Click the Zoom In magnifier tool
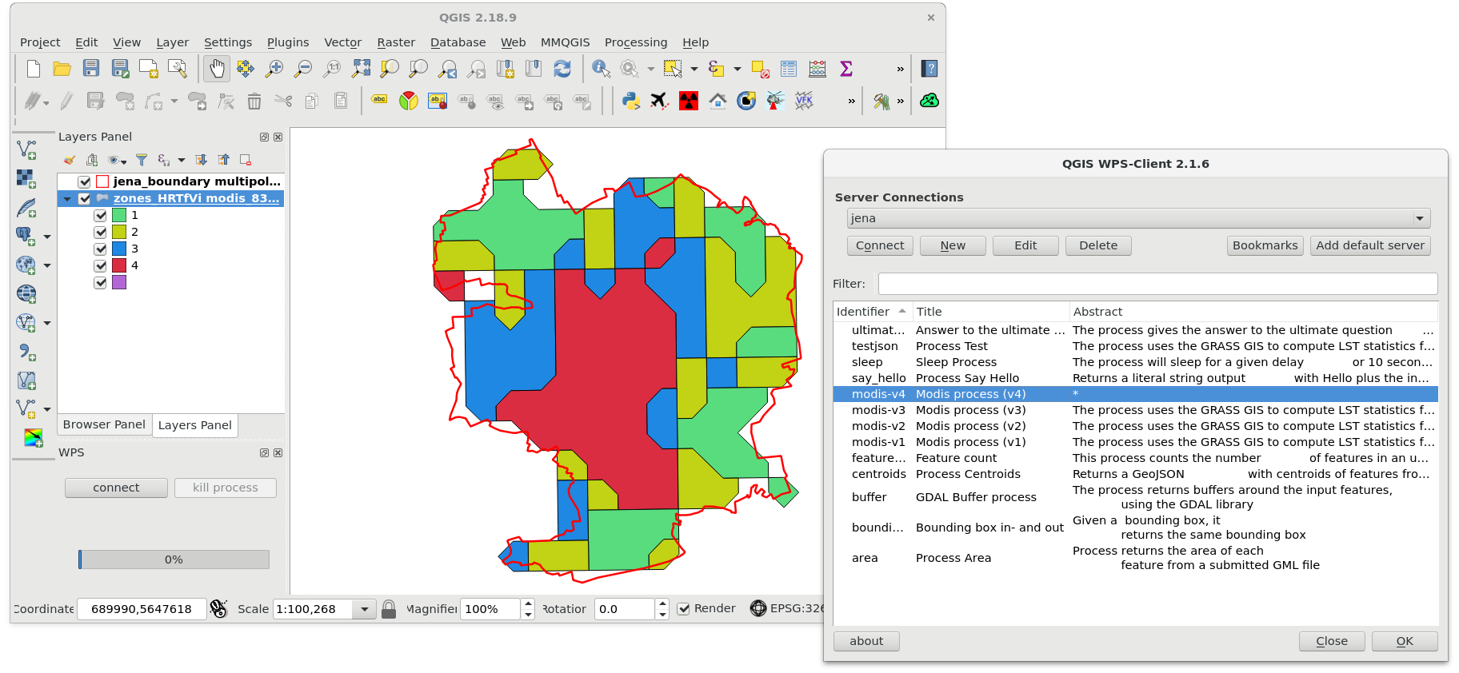The height and width of the screenshot is (673, 1459). [274, 69]
